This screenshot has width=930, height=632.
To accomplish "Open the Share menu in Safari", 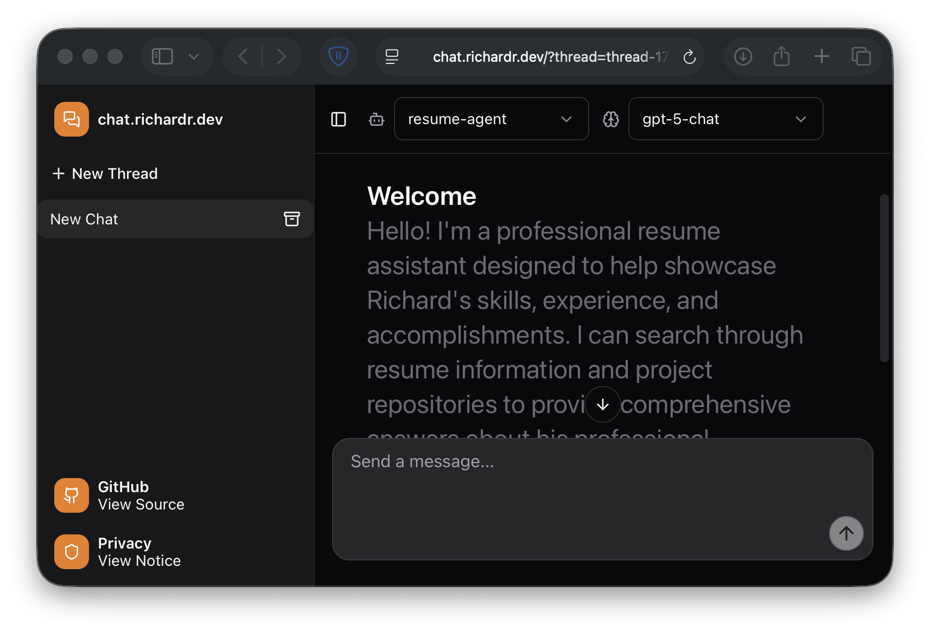I will (781, 56).
